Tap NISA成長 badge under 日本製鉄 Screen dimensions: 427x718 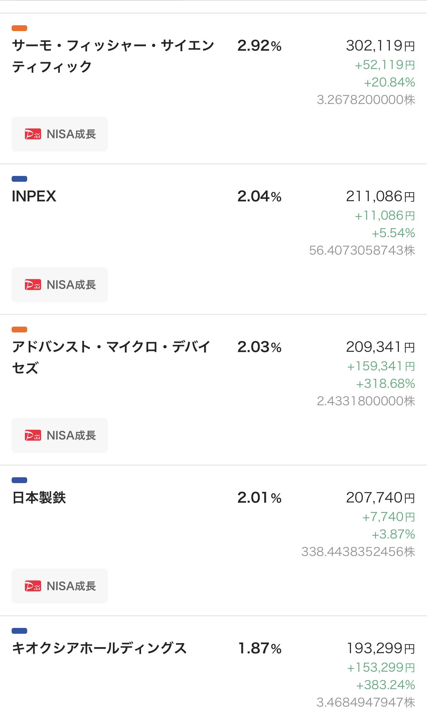pos(60,586)
